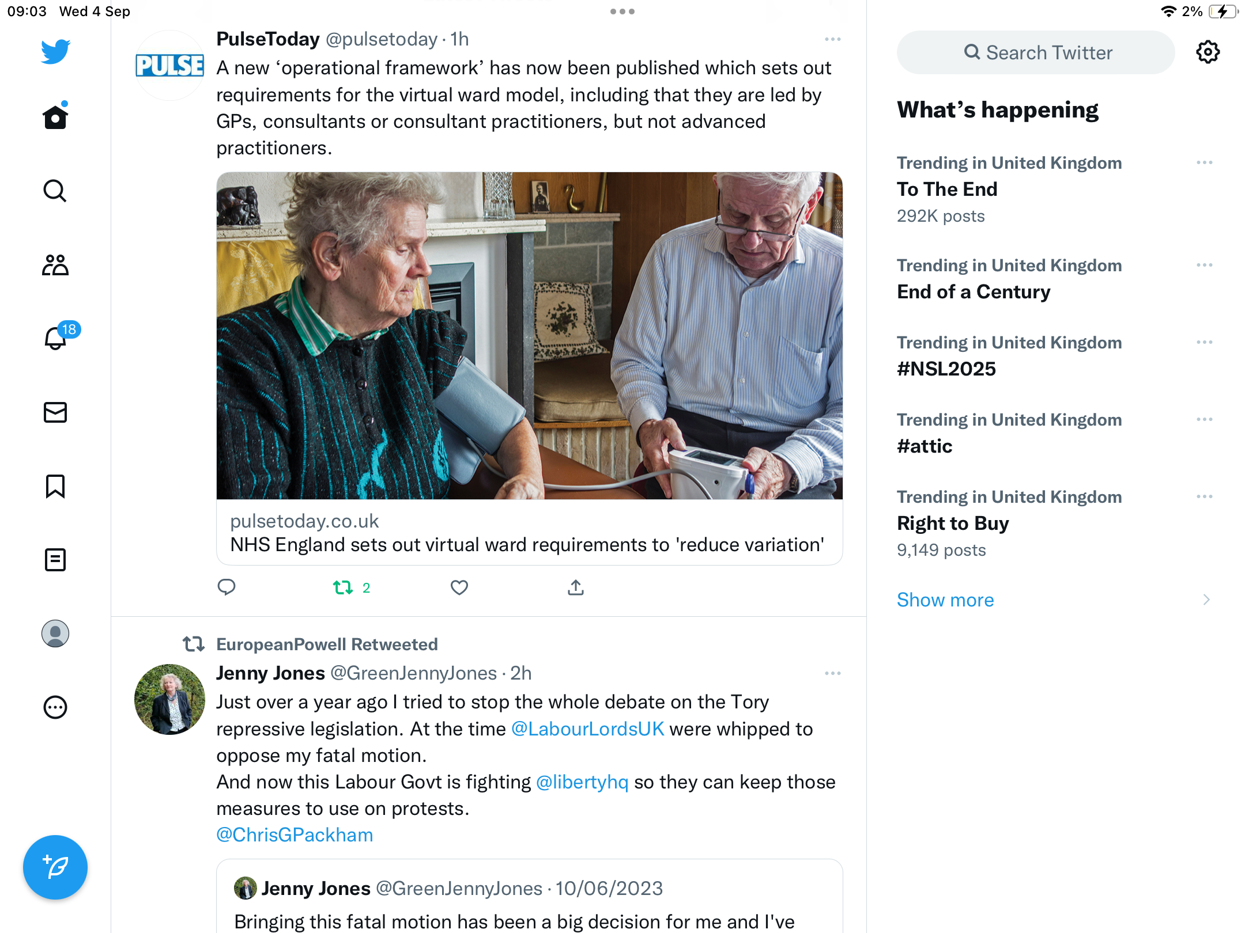This screenshot has height=933, width=1245.
Task: Open the More circle menu icon
Action: pyautogui.click(x=55, y=707)
